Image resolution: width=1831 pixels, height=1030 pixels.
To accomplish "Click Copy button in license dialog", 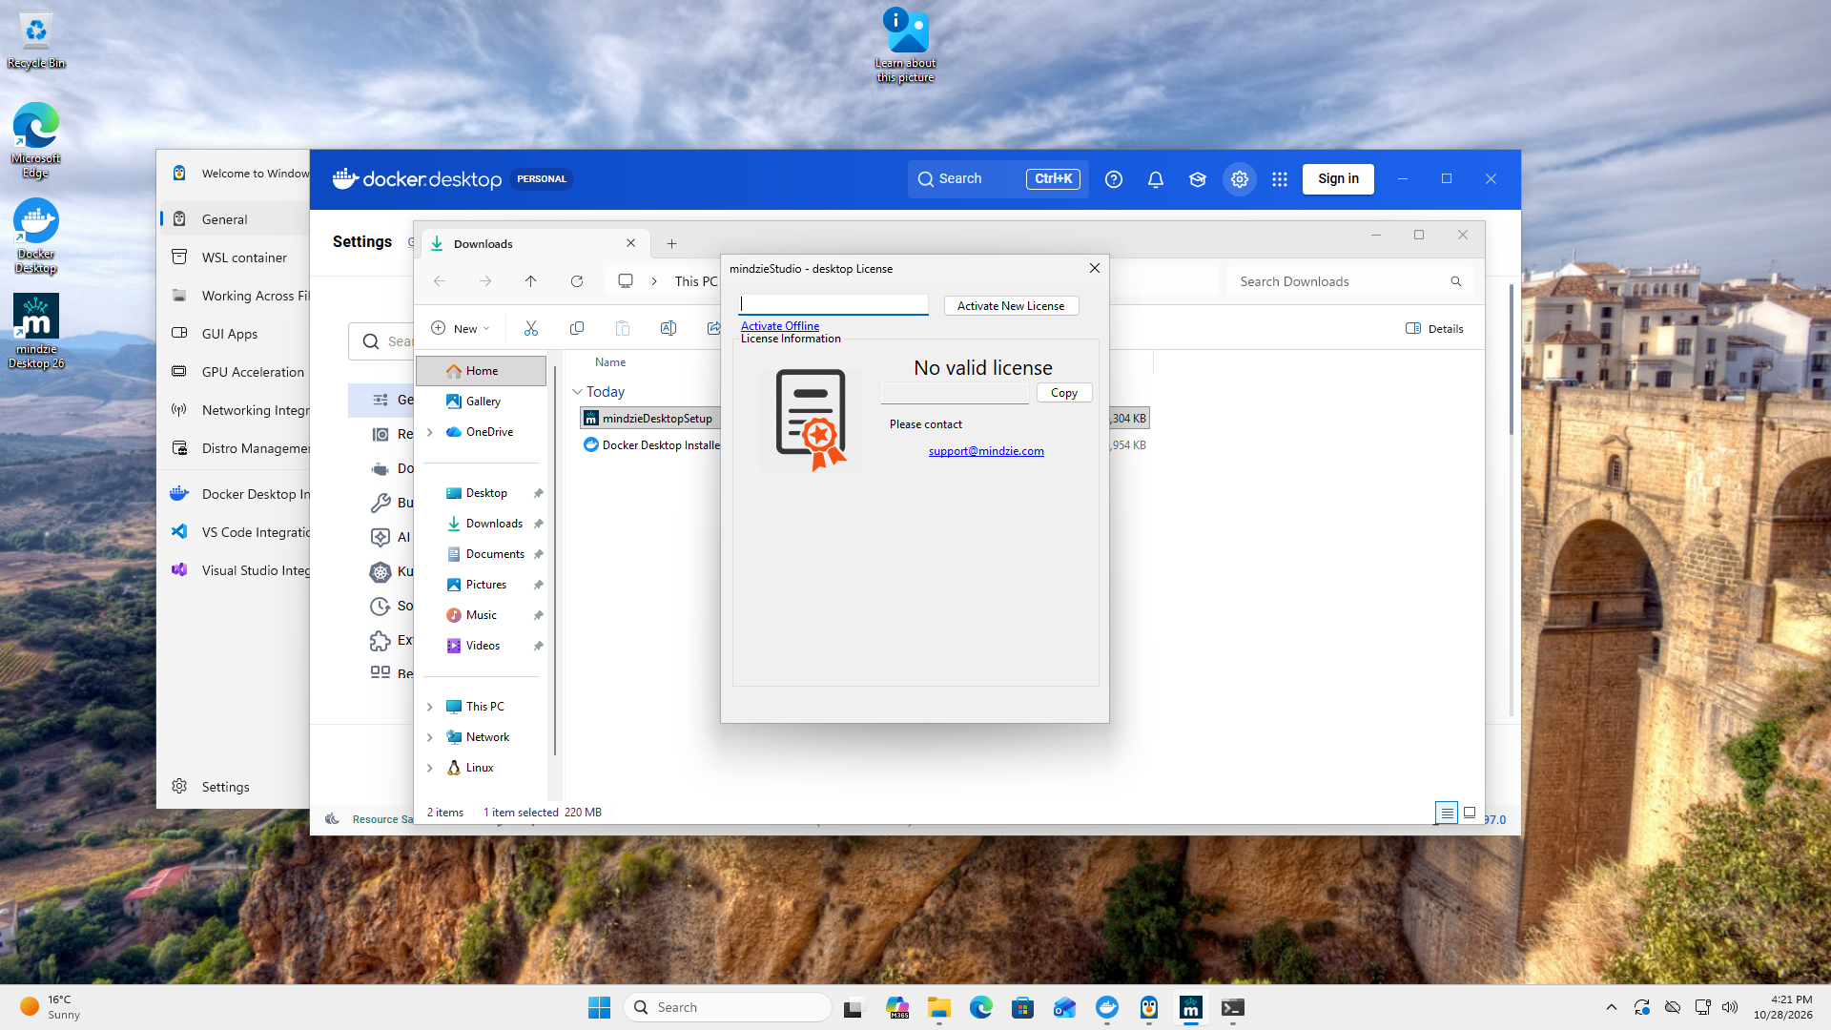I will pyautogui.click(x=1064, y=393).
